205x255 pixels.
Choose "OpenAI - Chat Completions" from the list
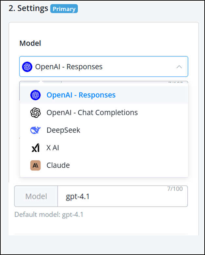(x=92, y=113)
